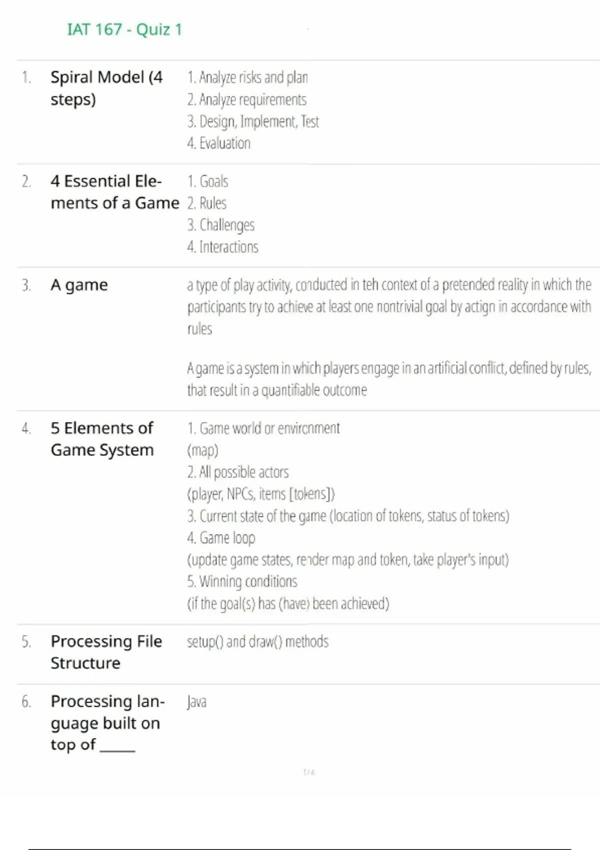The height and width of the screenshot is (850, 600).
Task: Select the 'Processing File Structure' term
Action: tap(106, 652)
